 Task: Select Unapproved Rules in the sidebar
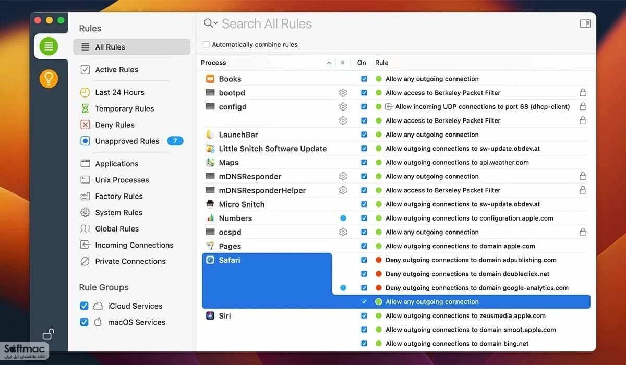(127, 141)
